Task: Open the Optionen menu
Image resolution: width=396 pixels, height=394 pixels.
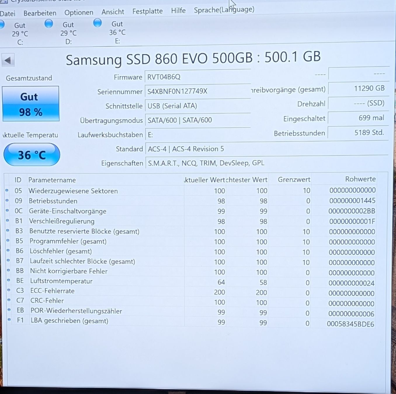Action: click(x=79, y=13)
